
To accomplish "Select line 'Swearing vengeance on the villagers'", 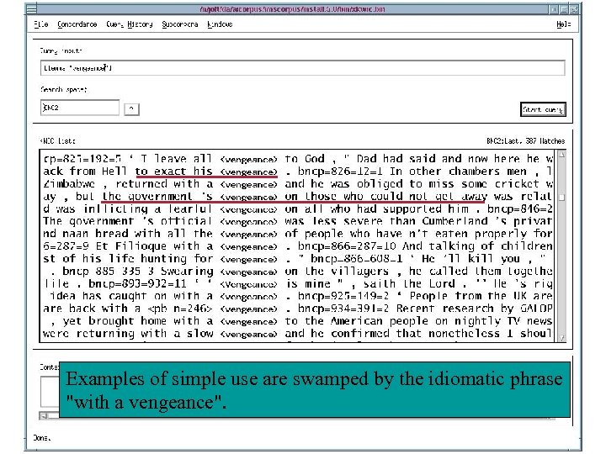I will tap(298, 272).
